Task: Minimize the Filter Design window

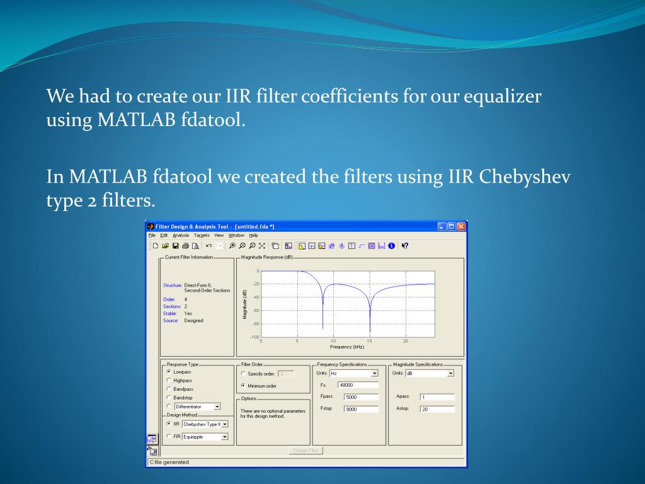Action: (442, 226)
